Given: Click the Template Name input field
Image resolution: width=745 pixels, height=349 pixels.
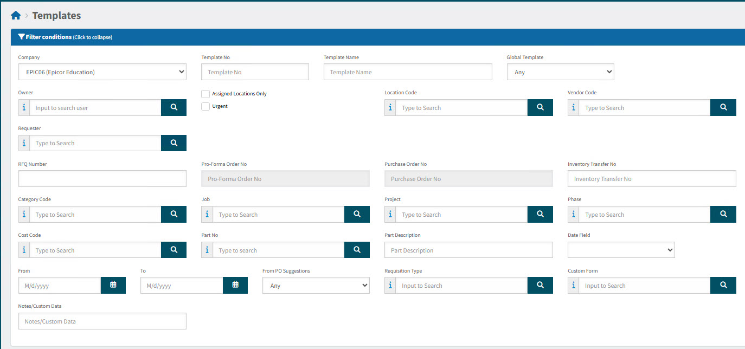Looking at the screenshot, I should click(408, 72).
